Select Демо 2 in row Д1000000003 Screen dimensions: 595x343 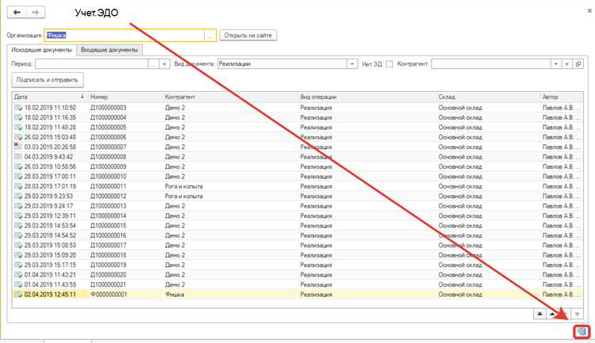pos(175,108)
